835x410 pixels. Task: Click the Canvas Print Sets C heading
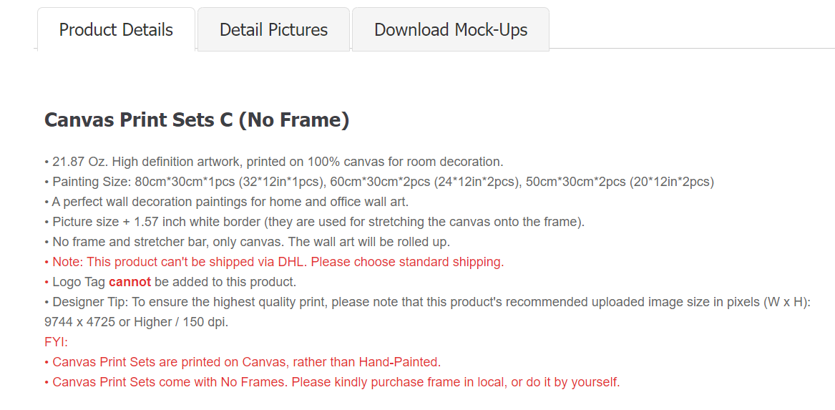pos(197,119)
